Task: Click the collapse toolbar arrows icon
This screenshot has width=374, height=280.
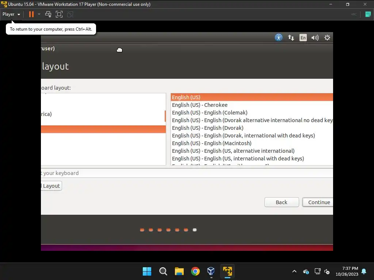Action: 354,14
